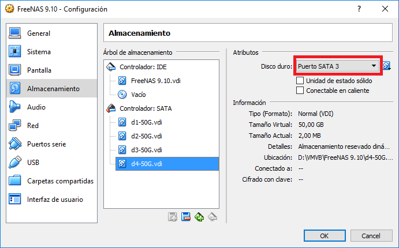
Task: Click the Carpetas compartidas folder icon
Action: [15, 181]
